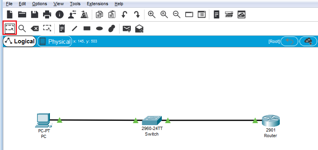Zoom in with magnifier plus icon

point(152,14)
